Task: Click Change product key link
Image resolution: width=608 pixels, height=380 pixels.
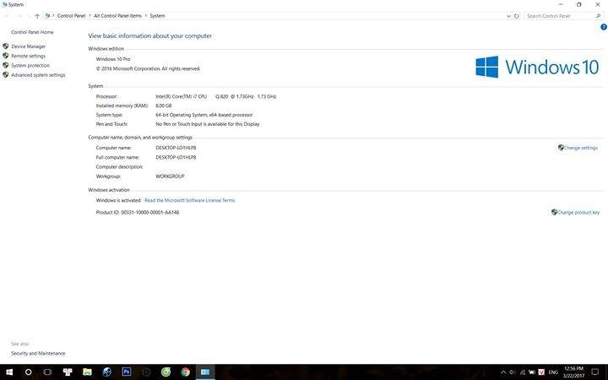Action: 578,213
